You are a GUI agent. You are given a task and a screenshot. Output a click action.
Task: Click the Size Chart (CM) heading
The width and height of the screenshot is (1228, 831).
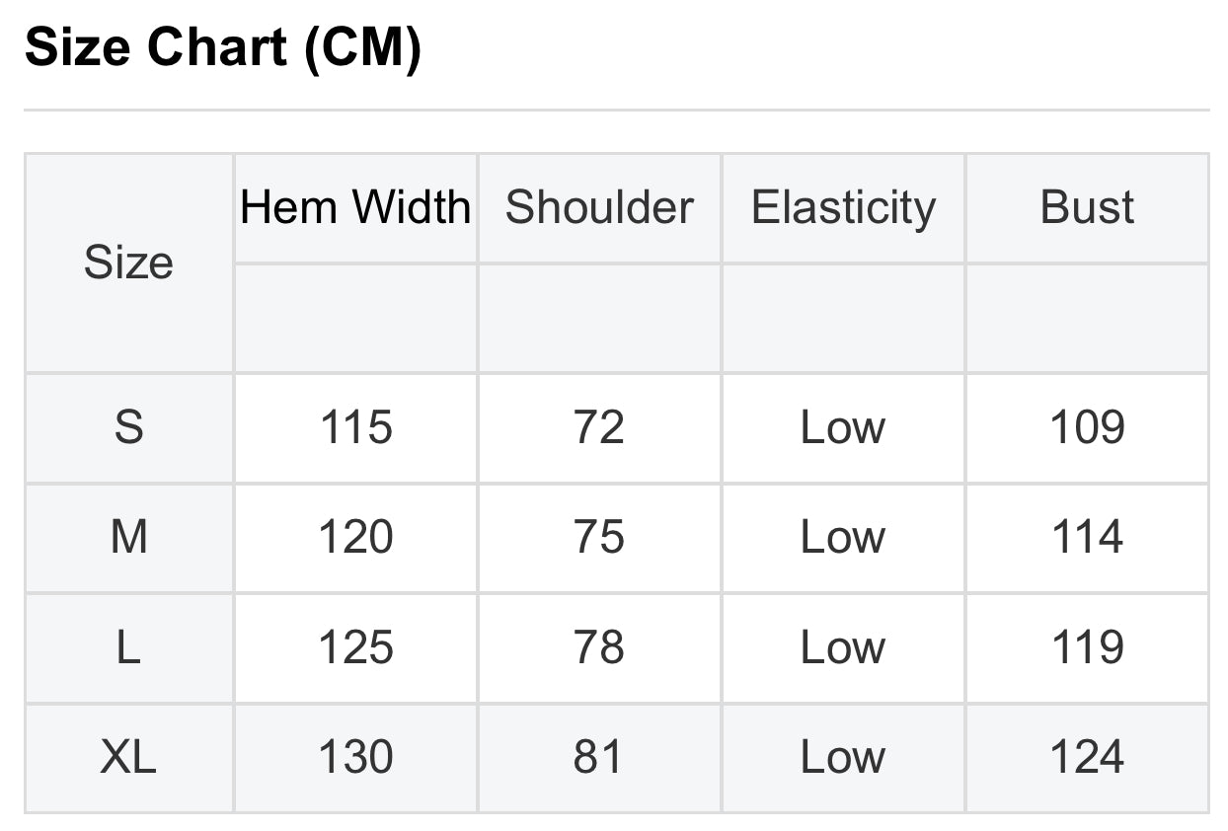223,48
